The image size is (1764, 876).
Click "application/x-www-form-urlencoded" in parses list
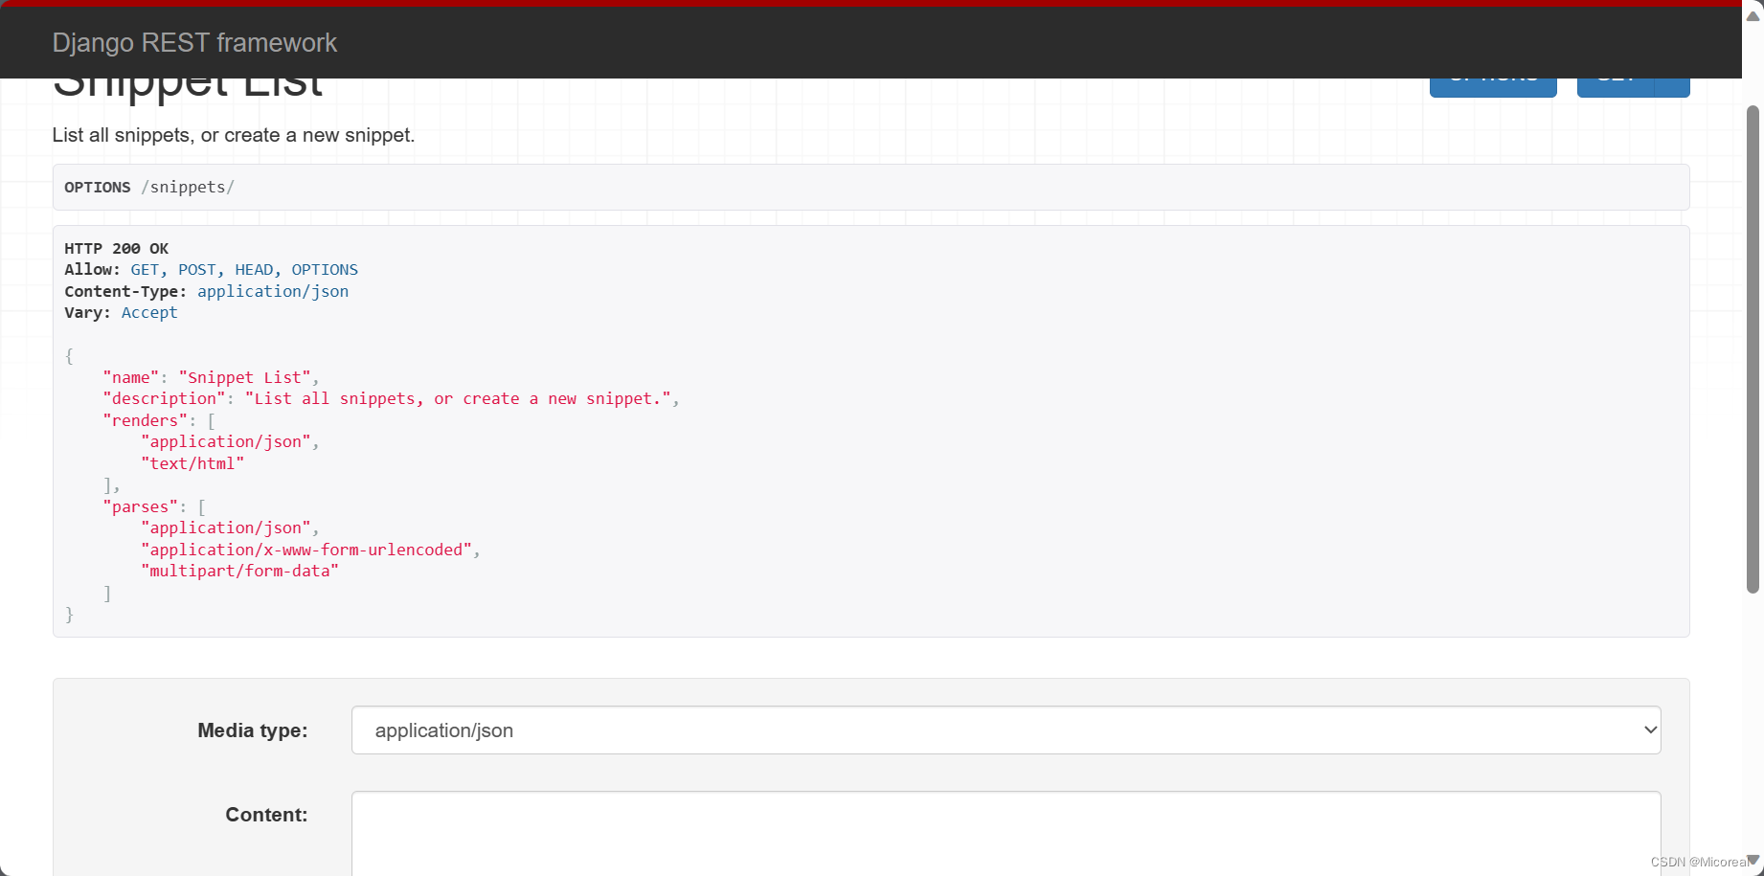pyautogui.click(x=306, y=550)
